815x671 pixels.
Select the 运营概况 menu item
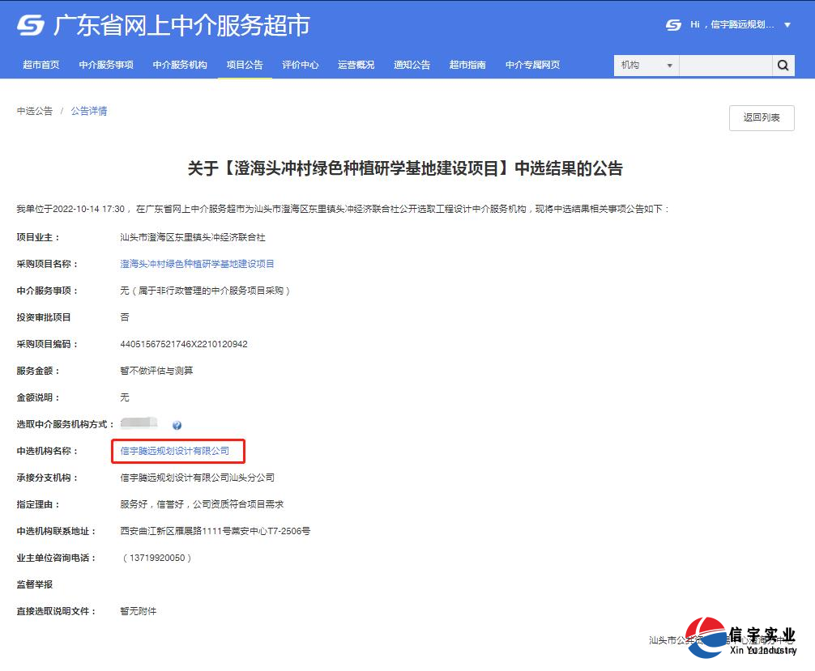356,65
